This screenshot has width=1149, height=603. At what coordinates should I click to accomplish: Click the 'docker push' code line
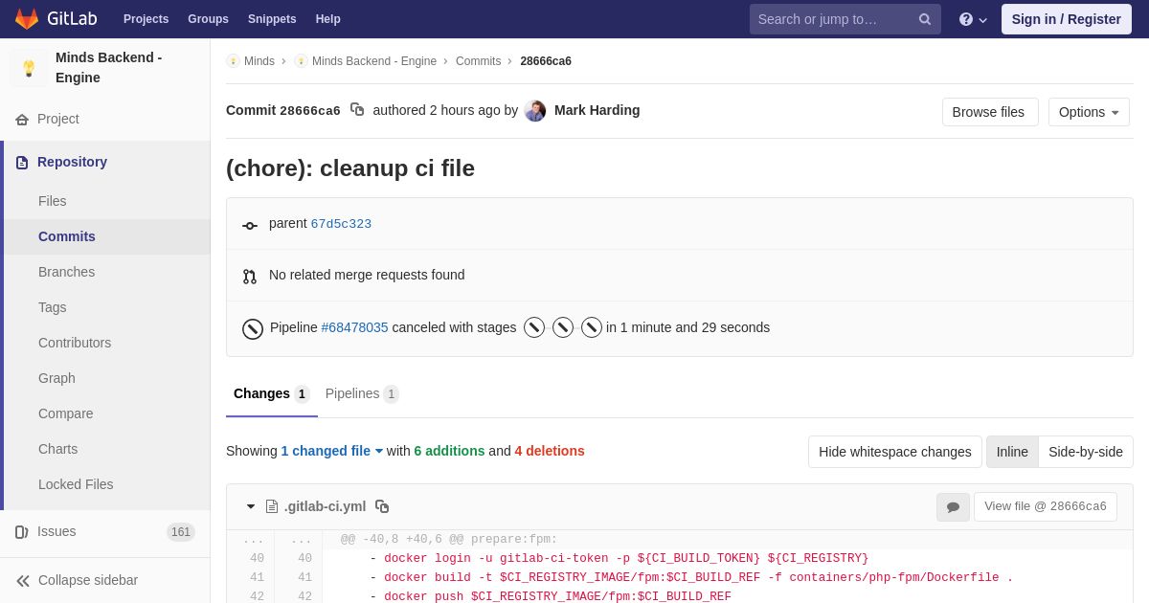point(551,596)
